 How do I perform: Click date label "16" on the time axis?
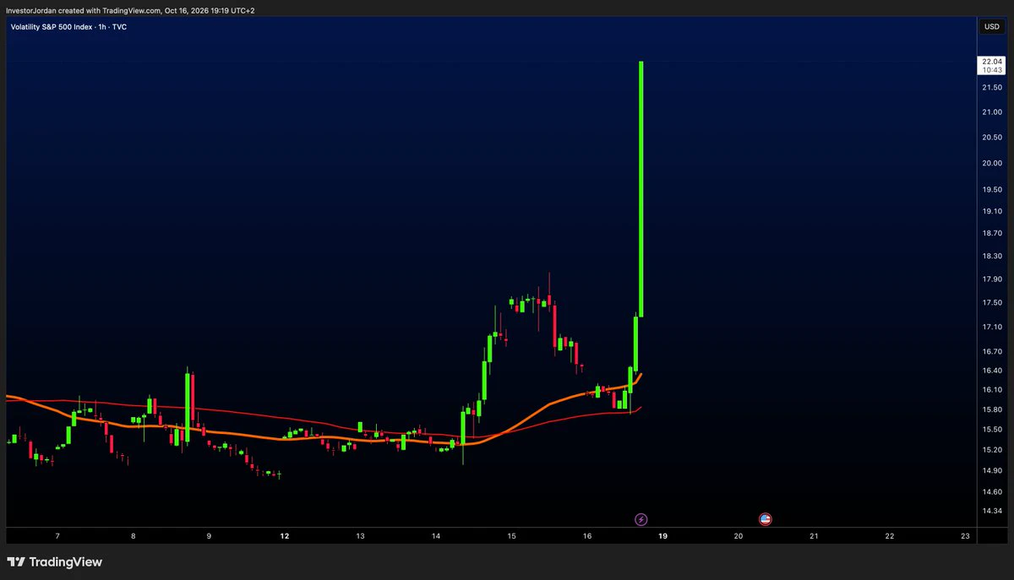click(587, 536)
